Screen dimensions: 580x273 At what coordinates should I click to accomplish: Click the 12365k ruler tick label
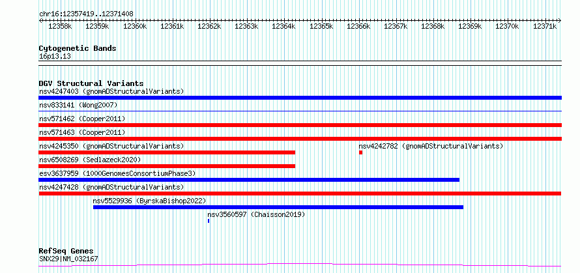(x=321, y=27)
